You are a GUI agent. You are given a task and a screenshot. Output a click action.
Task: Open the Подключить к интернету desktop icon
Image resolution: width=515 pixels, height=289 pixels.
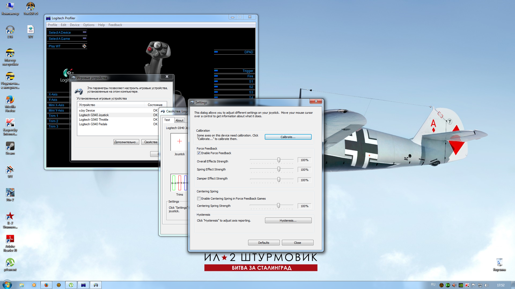tap(10, 80)
